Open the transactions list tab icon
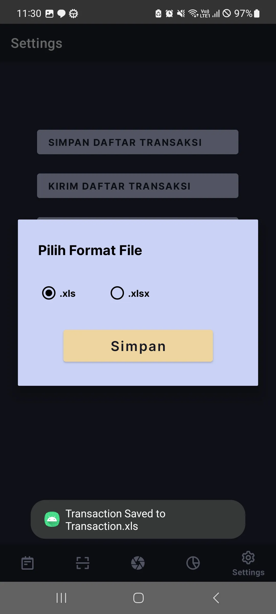 pyautogui.click(x=27, y=563)
